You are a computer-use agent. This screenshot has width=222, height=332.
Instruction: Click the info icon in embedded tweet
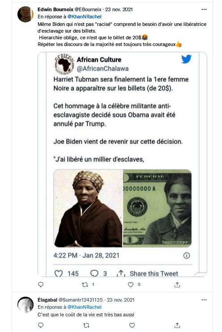click(x=186, y=256)
